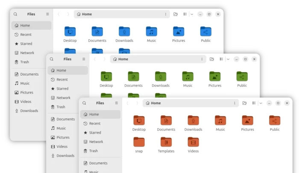This screenshot has width=299, height=173.
Task: Select Starred in the green-folder window sidebar
Action: [x=67, y=89]
